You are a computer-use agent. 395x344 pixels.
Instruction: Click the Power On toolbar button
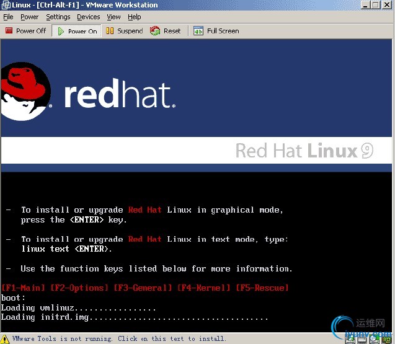pyautogui.click(x=77, y=31)
